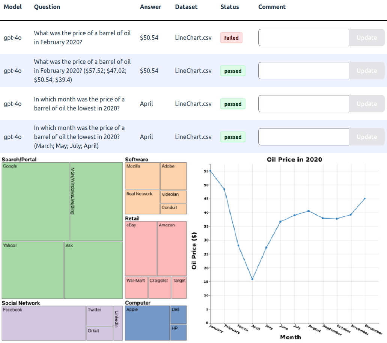Click the August data point on line chart
Image resolution: width=387 pixels, height=343 pixels.
(x=309, y=211)
